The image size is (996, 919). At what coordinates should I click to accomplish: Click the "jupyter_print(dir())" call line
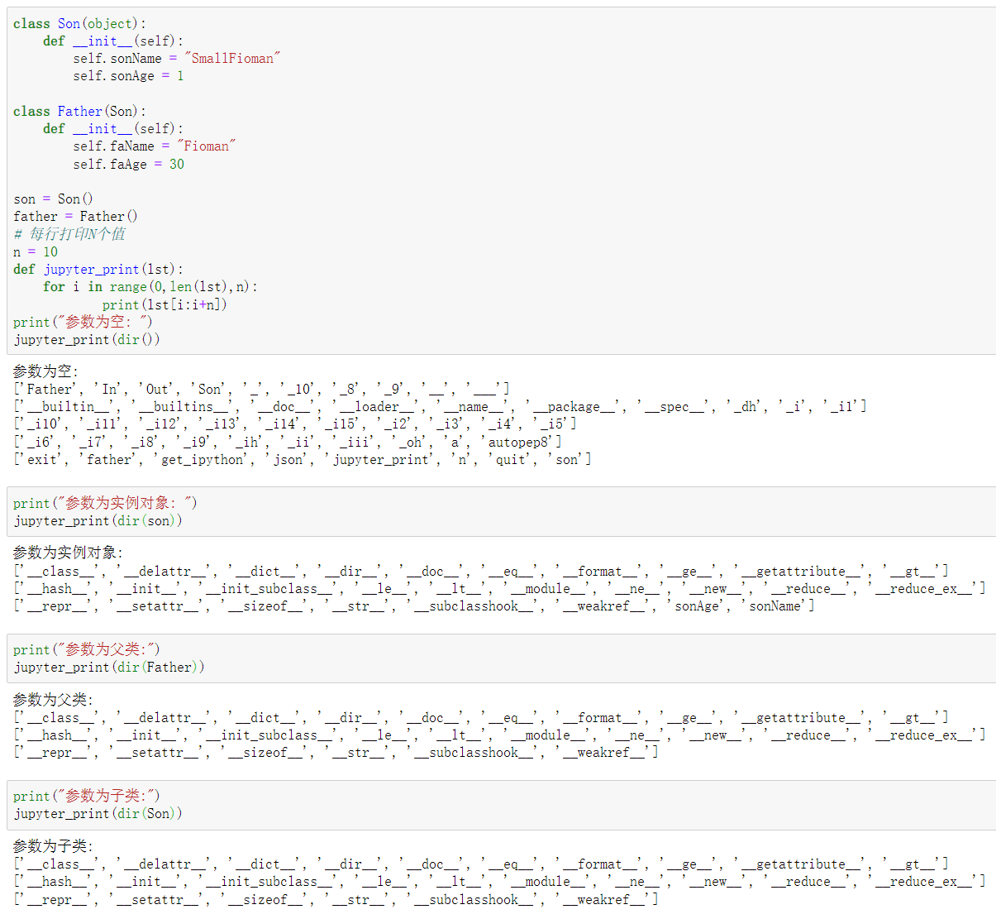pos(87,339)
